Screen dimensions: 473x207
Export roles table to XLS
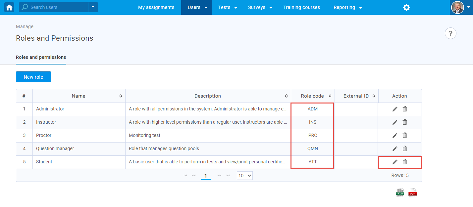point(400,192)
